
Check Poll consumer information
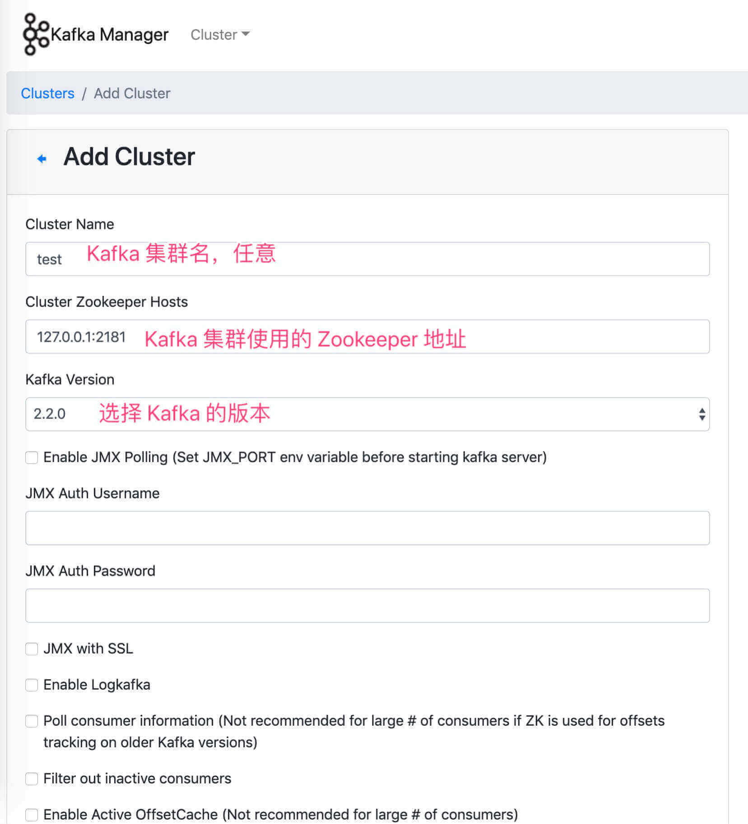coord(32,721)
